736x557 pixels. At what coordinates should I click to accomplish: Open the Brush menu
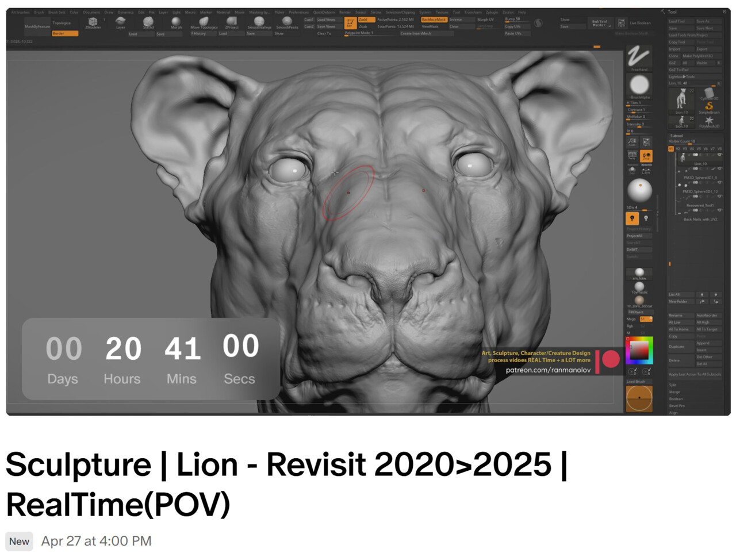pyautogui.click(x=39, y=12)
